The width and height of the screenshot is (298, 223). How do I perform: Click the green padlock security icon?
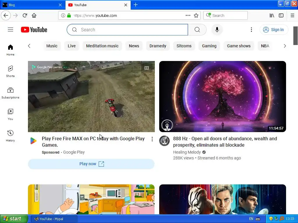69,15
